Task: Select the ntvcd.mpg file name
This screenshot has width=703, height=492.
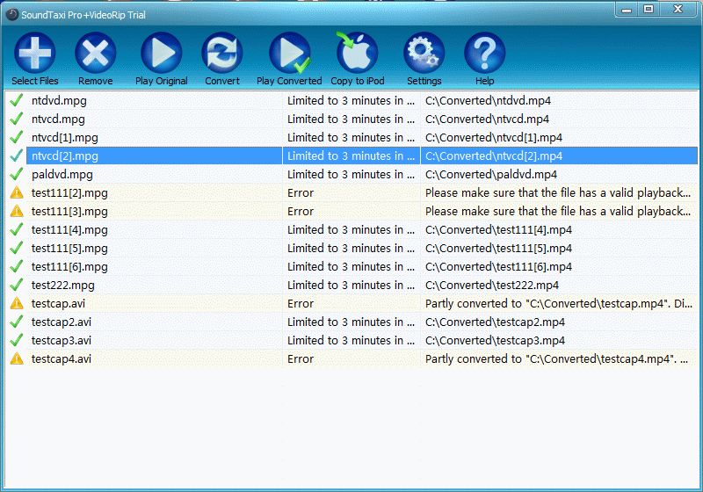Action: [58, 119]
